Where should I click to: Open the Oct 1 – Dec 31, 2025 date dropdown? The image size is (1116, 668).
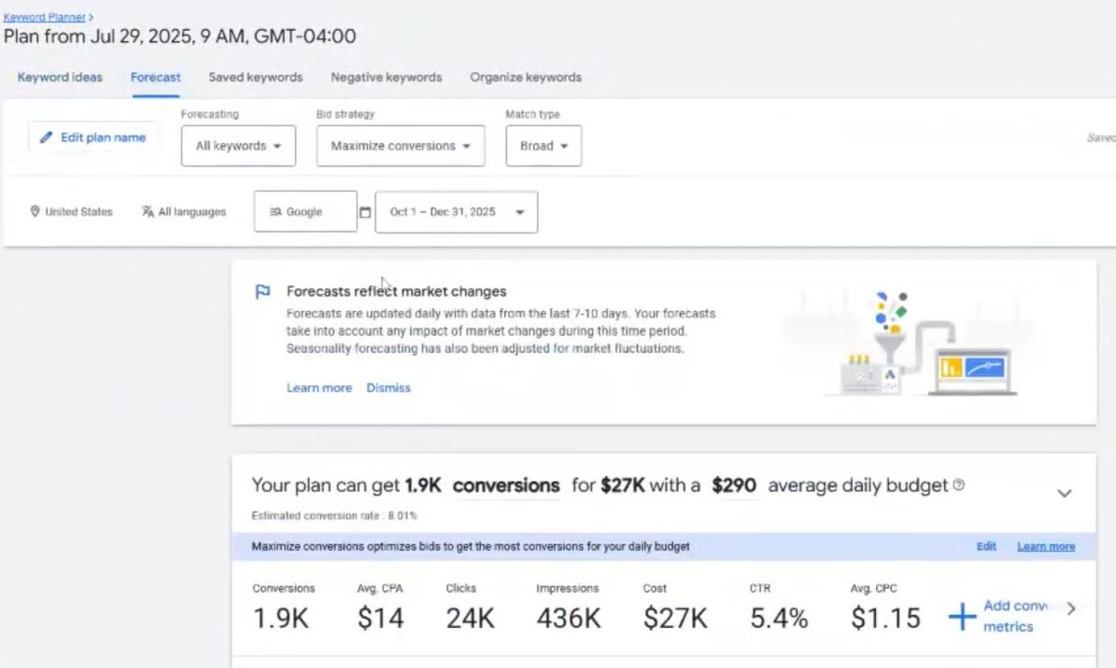[x=456, y=212]
